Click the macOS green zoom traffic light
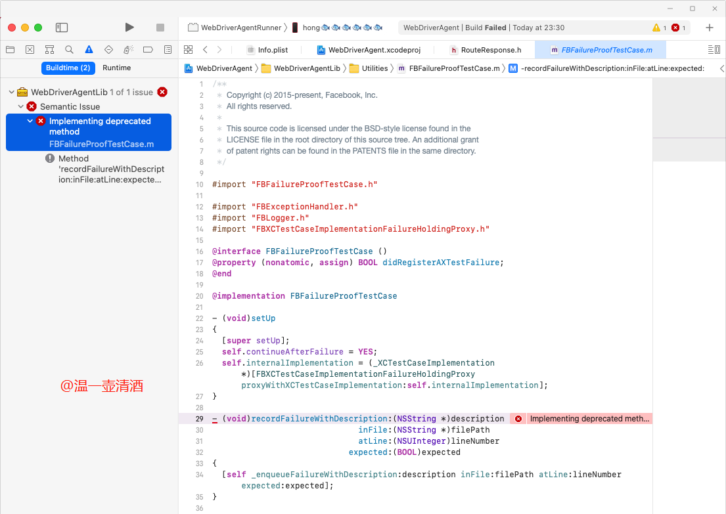 pos(38,28)
